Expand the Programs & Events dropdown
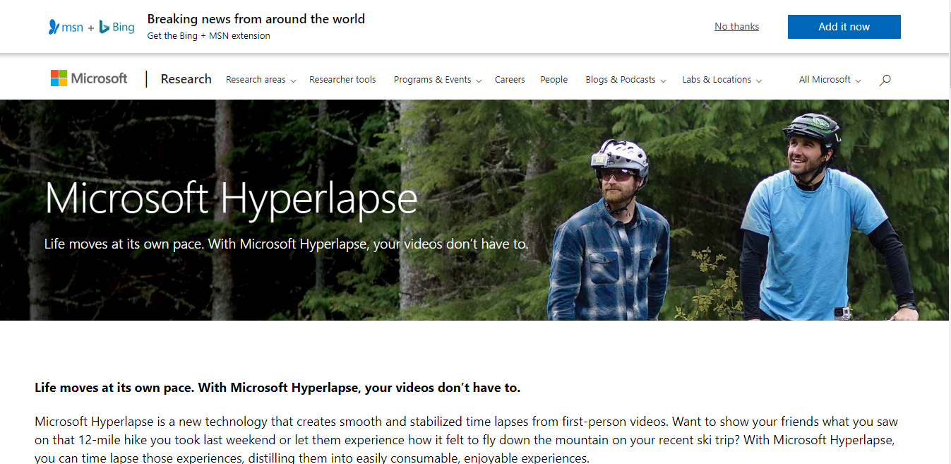 [x=437, y=80]
